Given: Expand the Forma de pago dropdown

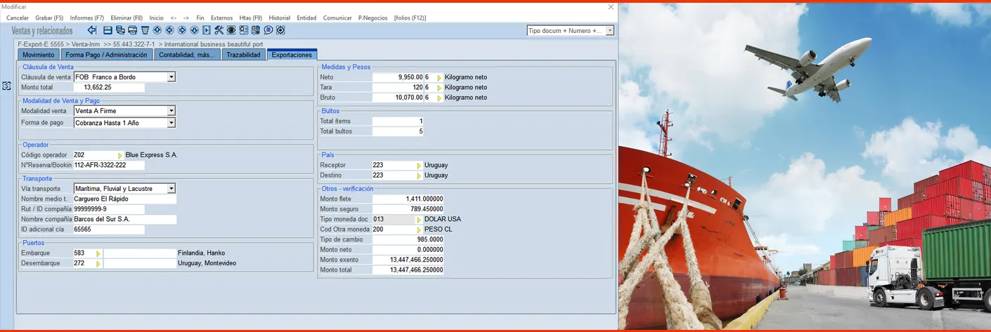Looking at the screenshot, I should click(171, 124).
